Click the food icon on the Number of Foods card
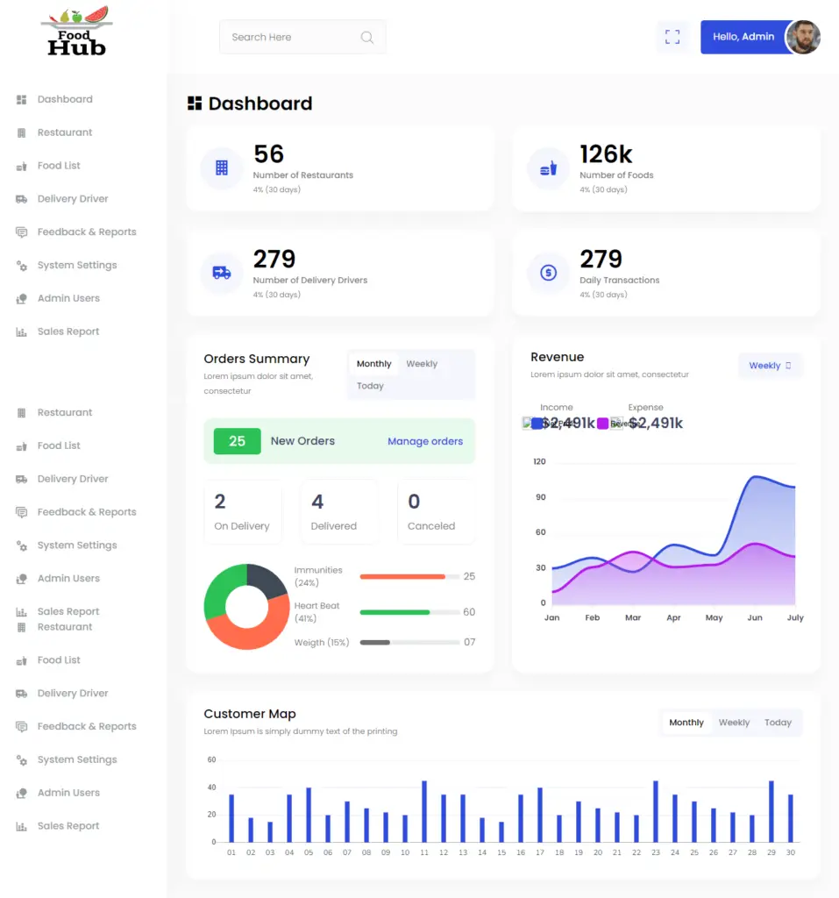 click(548, 167)
